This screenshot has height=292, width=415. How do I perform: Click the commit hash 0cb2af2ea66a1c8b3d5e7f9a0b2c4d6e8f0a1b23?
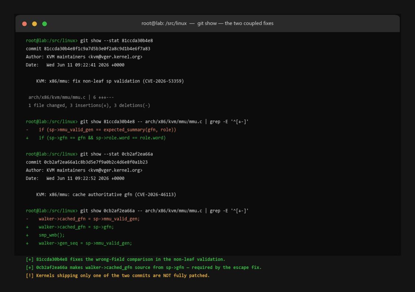click(x=96, y=162)
